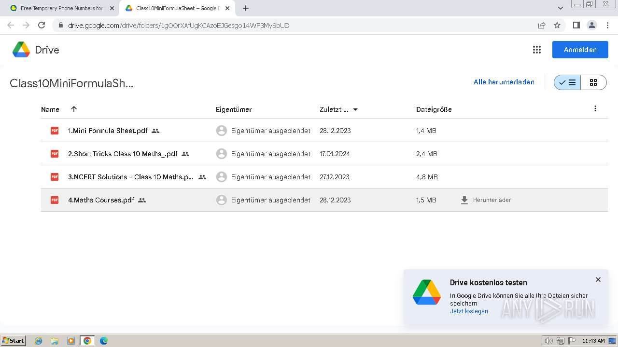This screenshot has width=618, height=347.
Task: Close the Class10MiniFormulaSheet tab
Action: pyautogui.click(x=228, y=8)
